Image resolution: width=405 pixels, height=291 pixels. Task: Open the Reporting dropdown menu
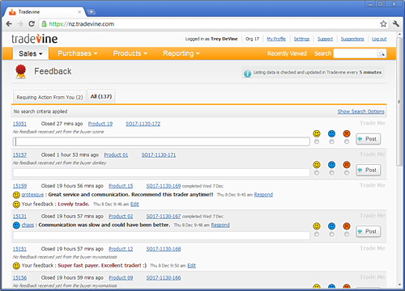181,53
